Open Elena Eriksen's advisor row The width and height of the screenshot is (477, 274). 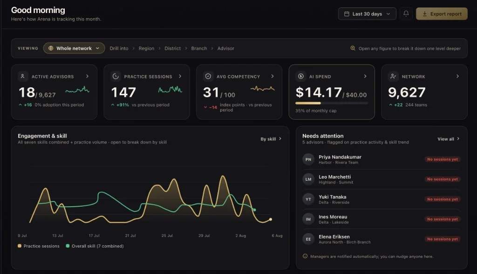[x=381, y=239]
